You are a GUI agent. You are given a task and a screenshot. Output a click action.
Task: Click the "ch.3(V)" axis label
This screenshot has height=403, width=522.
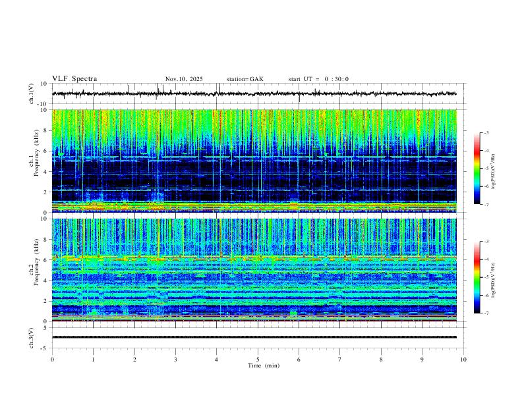[x=32, y=338]
